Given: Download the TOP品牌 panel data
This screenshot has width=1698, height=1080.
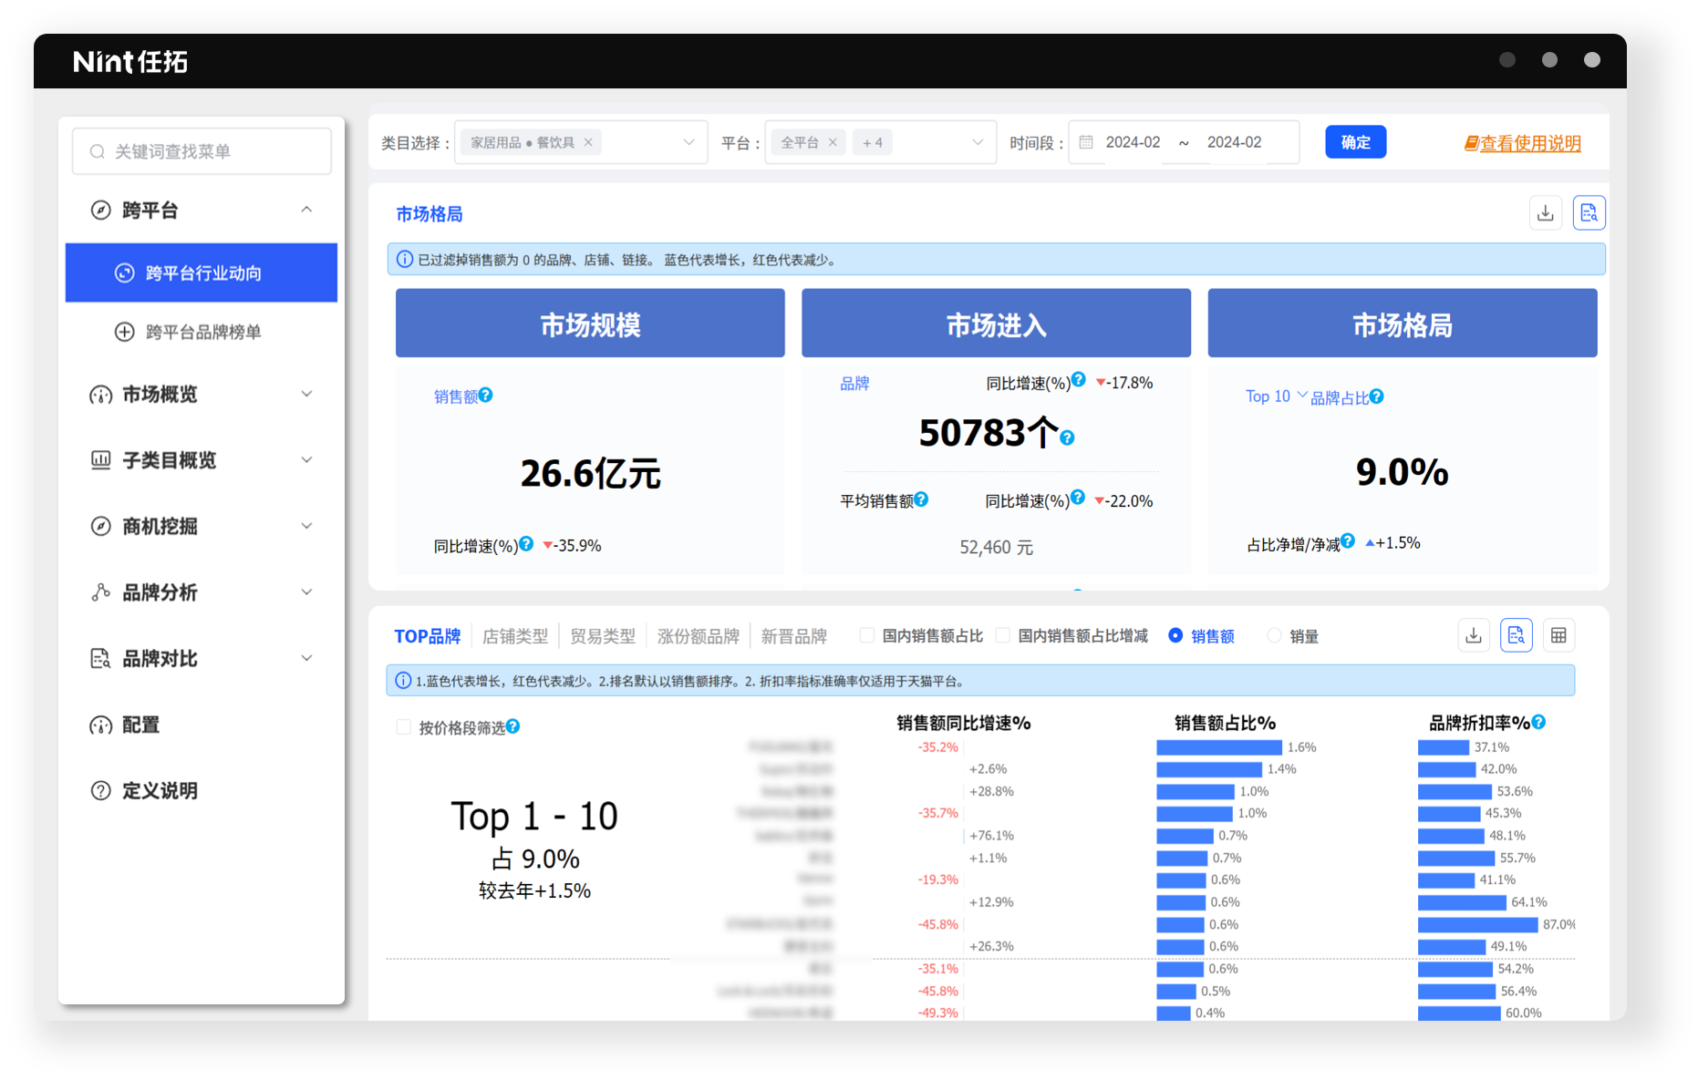Looking at the screenshot, I should 1473,636.
